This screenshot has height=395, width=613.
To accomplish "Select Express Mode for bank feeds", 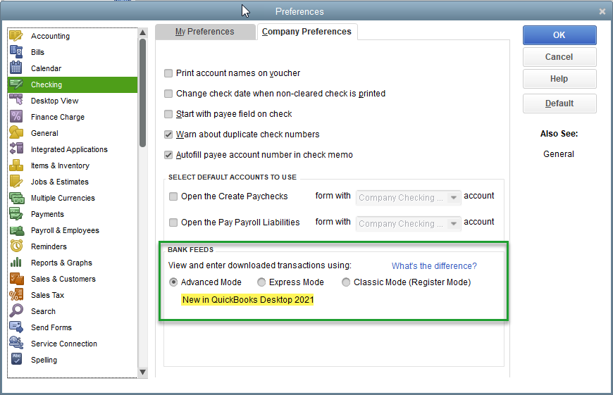I will [x=261, y=282].
